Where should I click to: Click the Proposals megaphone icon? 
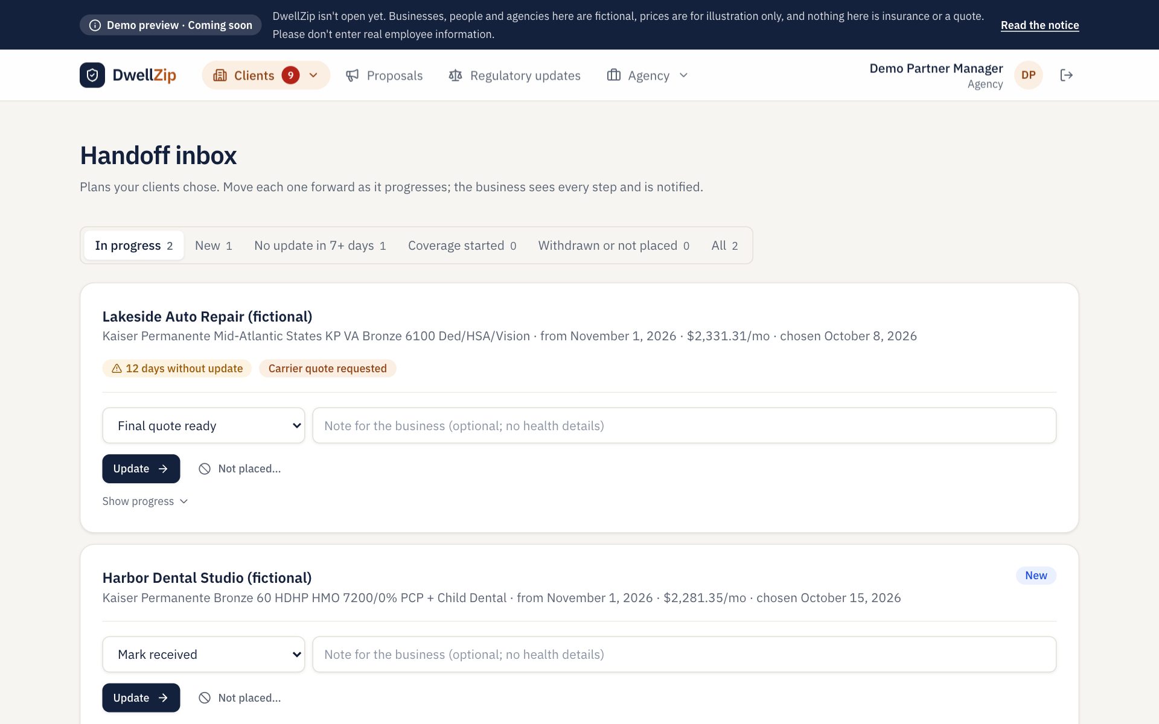pos(353,75)
